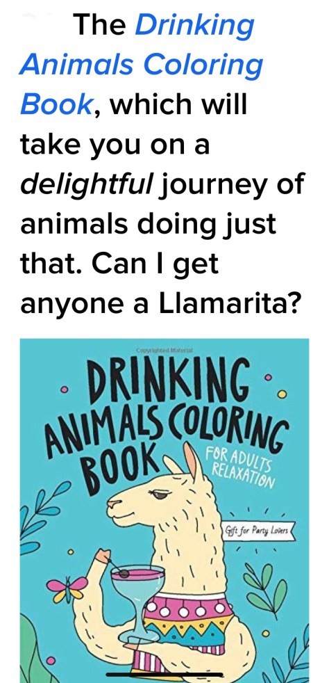Image resolution: width=329 pixels, height=683 pixels.
Task: Click the "Gift for Party Lovers" banner
Action: pos(258,532)
